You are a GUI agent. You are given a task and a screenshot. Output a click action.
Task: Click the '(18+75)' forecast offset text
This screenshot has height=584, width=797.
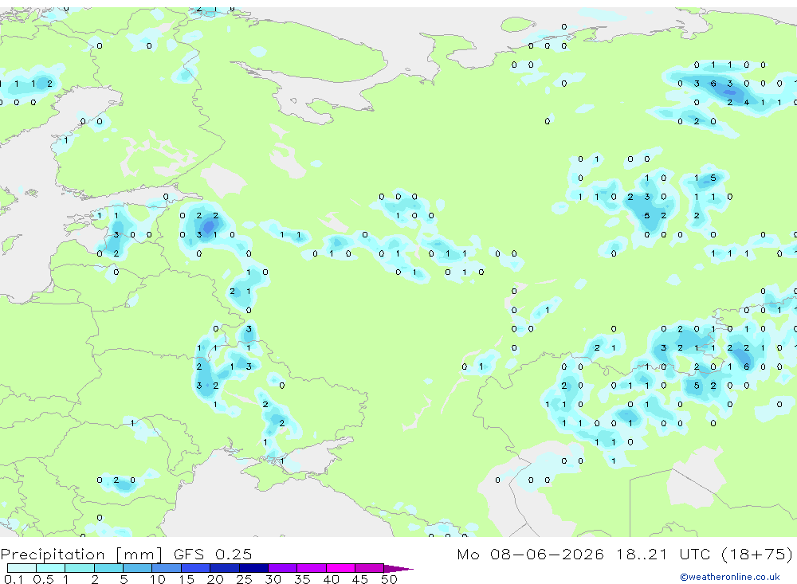click(x=757, y=554)
